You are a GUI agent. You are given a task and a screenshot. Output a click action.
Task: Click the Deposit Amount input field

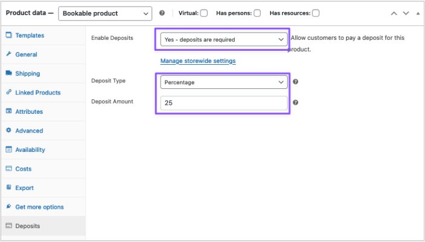coord(223,103)
